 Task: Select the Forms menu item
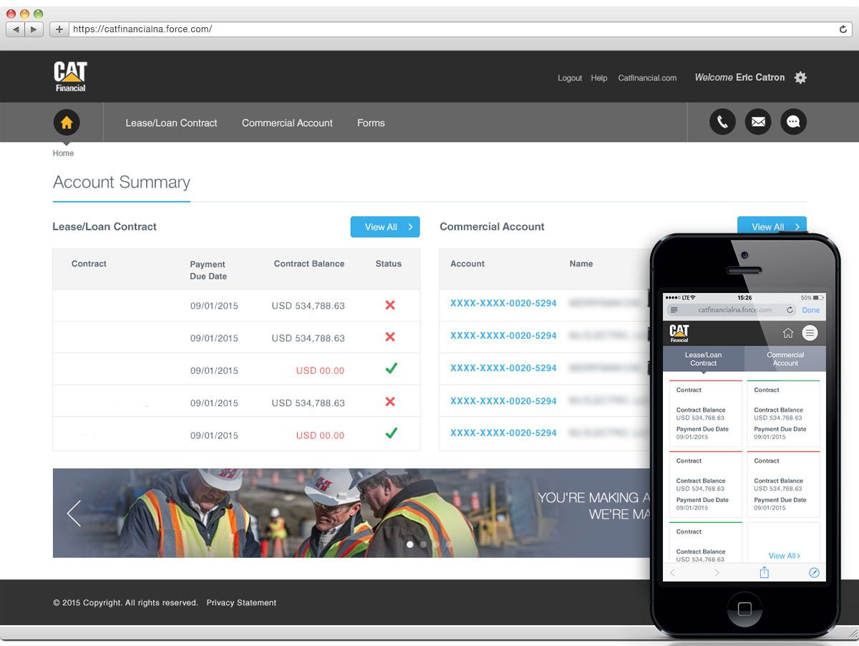click(x=371, y=123)
